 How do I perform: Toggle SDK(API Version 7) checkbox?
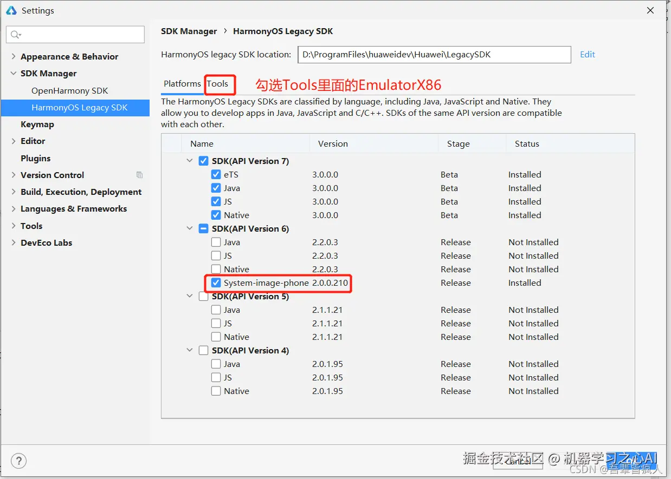[203, 161]
